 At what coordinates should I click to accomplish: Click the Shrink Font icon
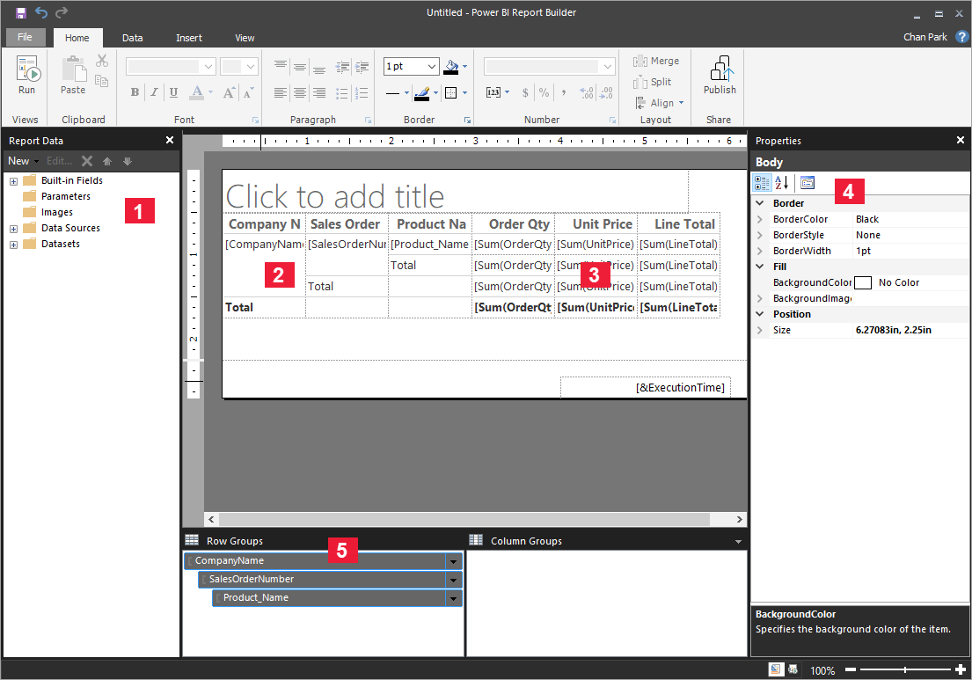point(248,93)
